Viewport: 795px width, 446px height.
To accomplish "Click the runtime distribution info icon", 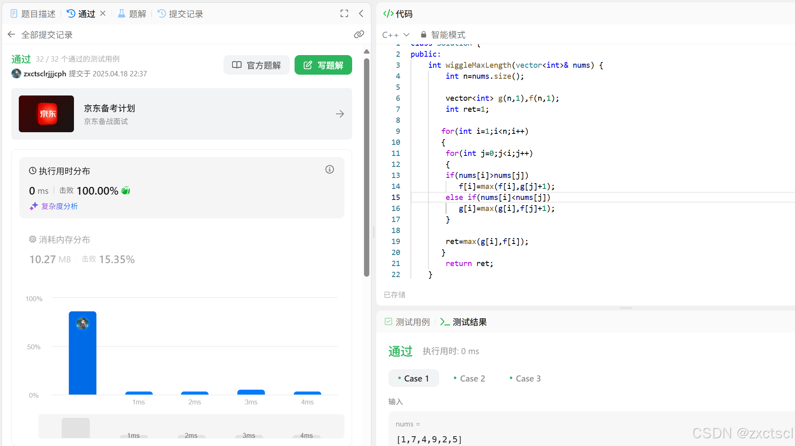I will coord(329,169).
